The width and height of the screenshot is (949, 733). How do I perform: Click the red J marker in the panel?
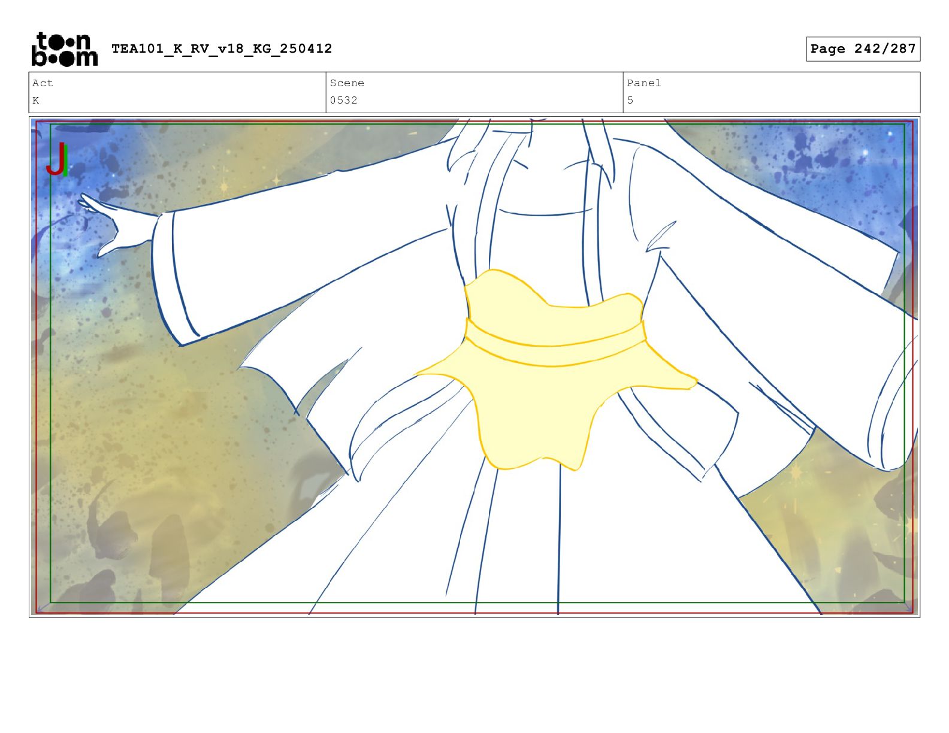pyautogui.click(x=57, y=159)
